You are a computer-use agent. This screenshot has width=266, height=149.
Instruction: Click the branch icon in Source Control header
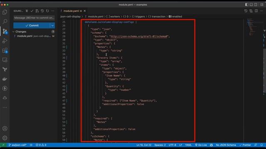coord(37,11)
